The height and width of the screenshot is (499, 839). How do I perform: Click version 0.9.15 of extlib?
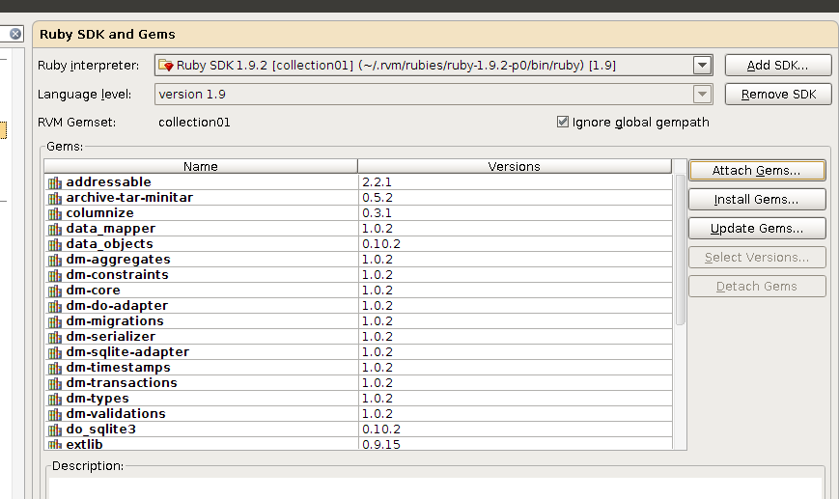tap(381, 444)
